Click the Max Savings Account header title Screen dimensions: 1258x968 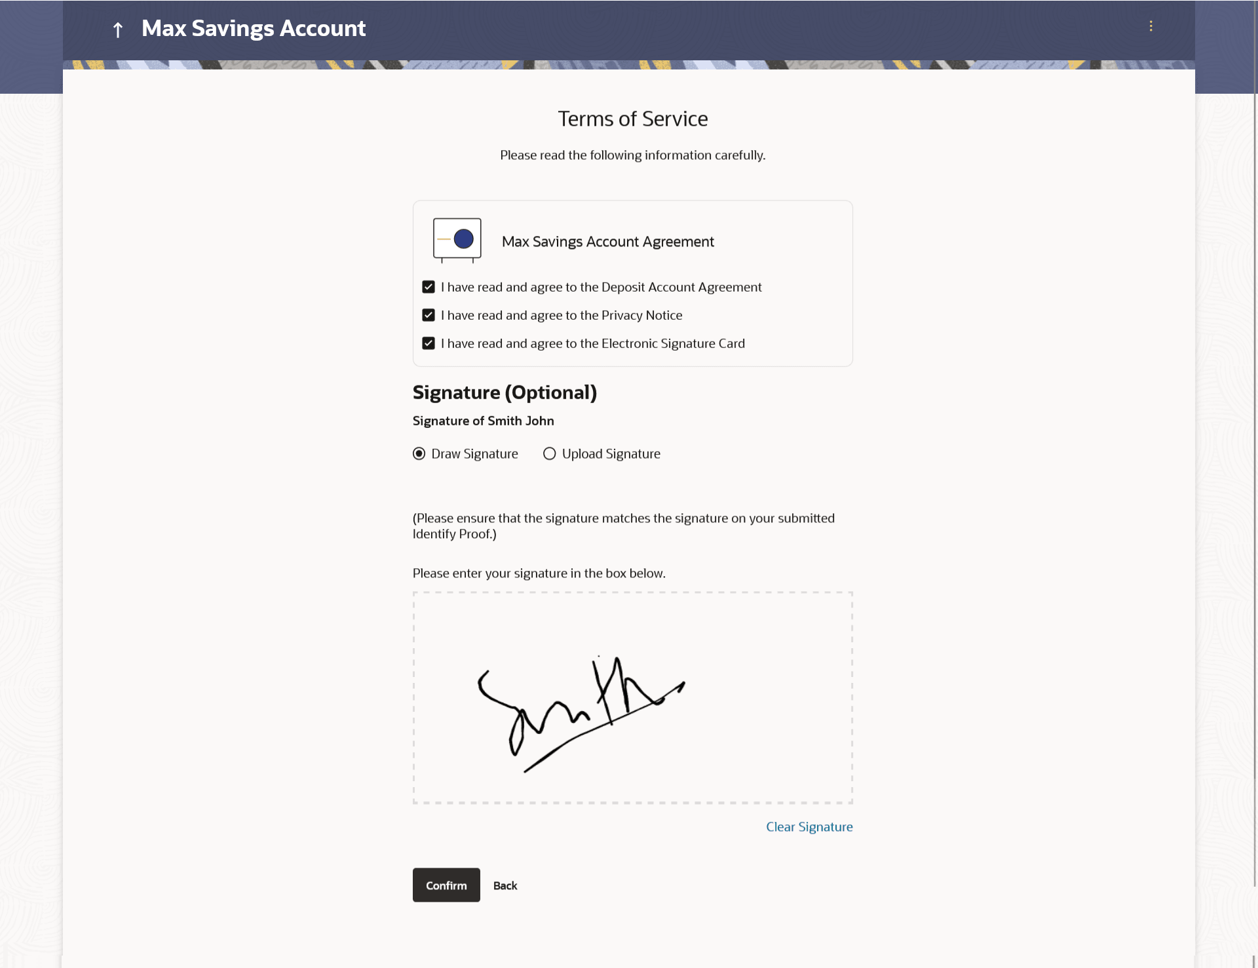254,28
